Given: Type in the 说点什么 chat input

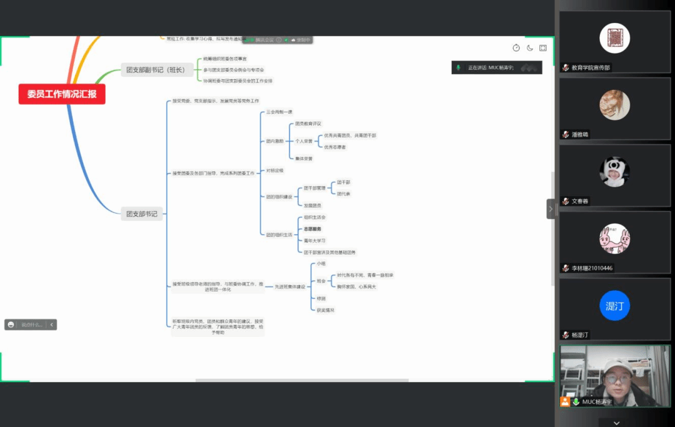Looking at the screenshot, I should click(31, 325).
